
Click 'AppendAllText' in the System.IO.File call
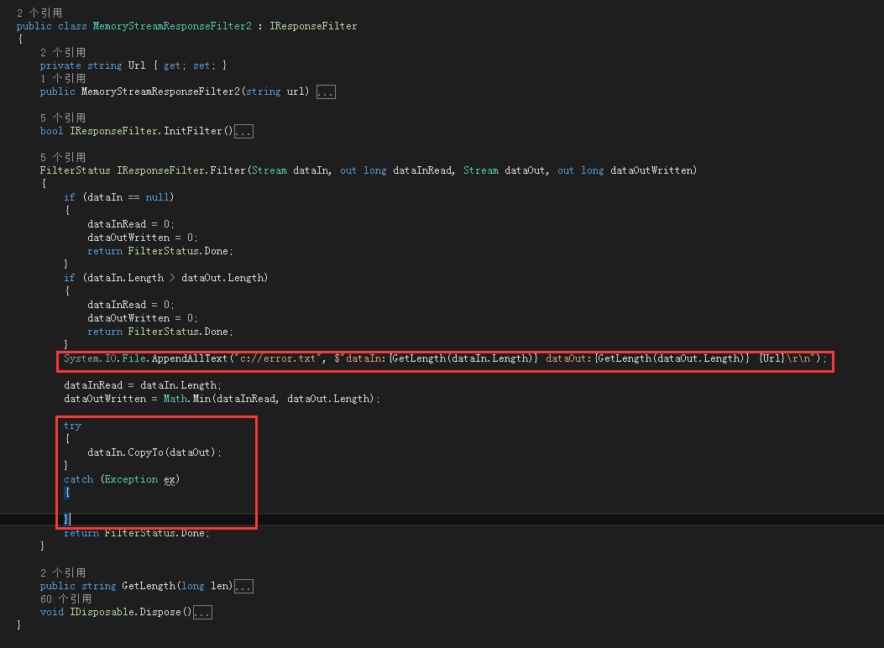pos(190,358)
